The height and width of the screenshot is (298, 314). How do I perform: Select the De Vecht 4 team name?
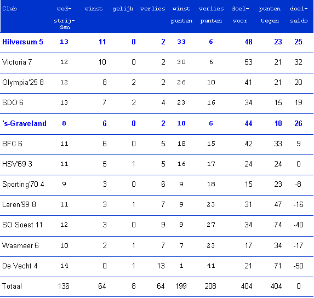click(x=20, y=266)
